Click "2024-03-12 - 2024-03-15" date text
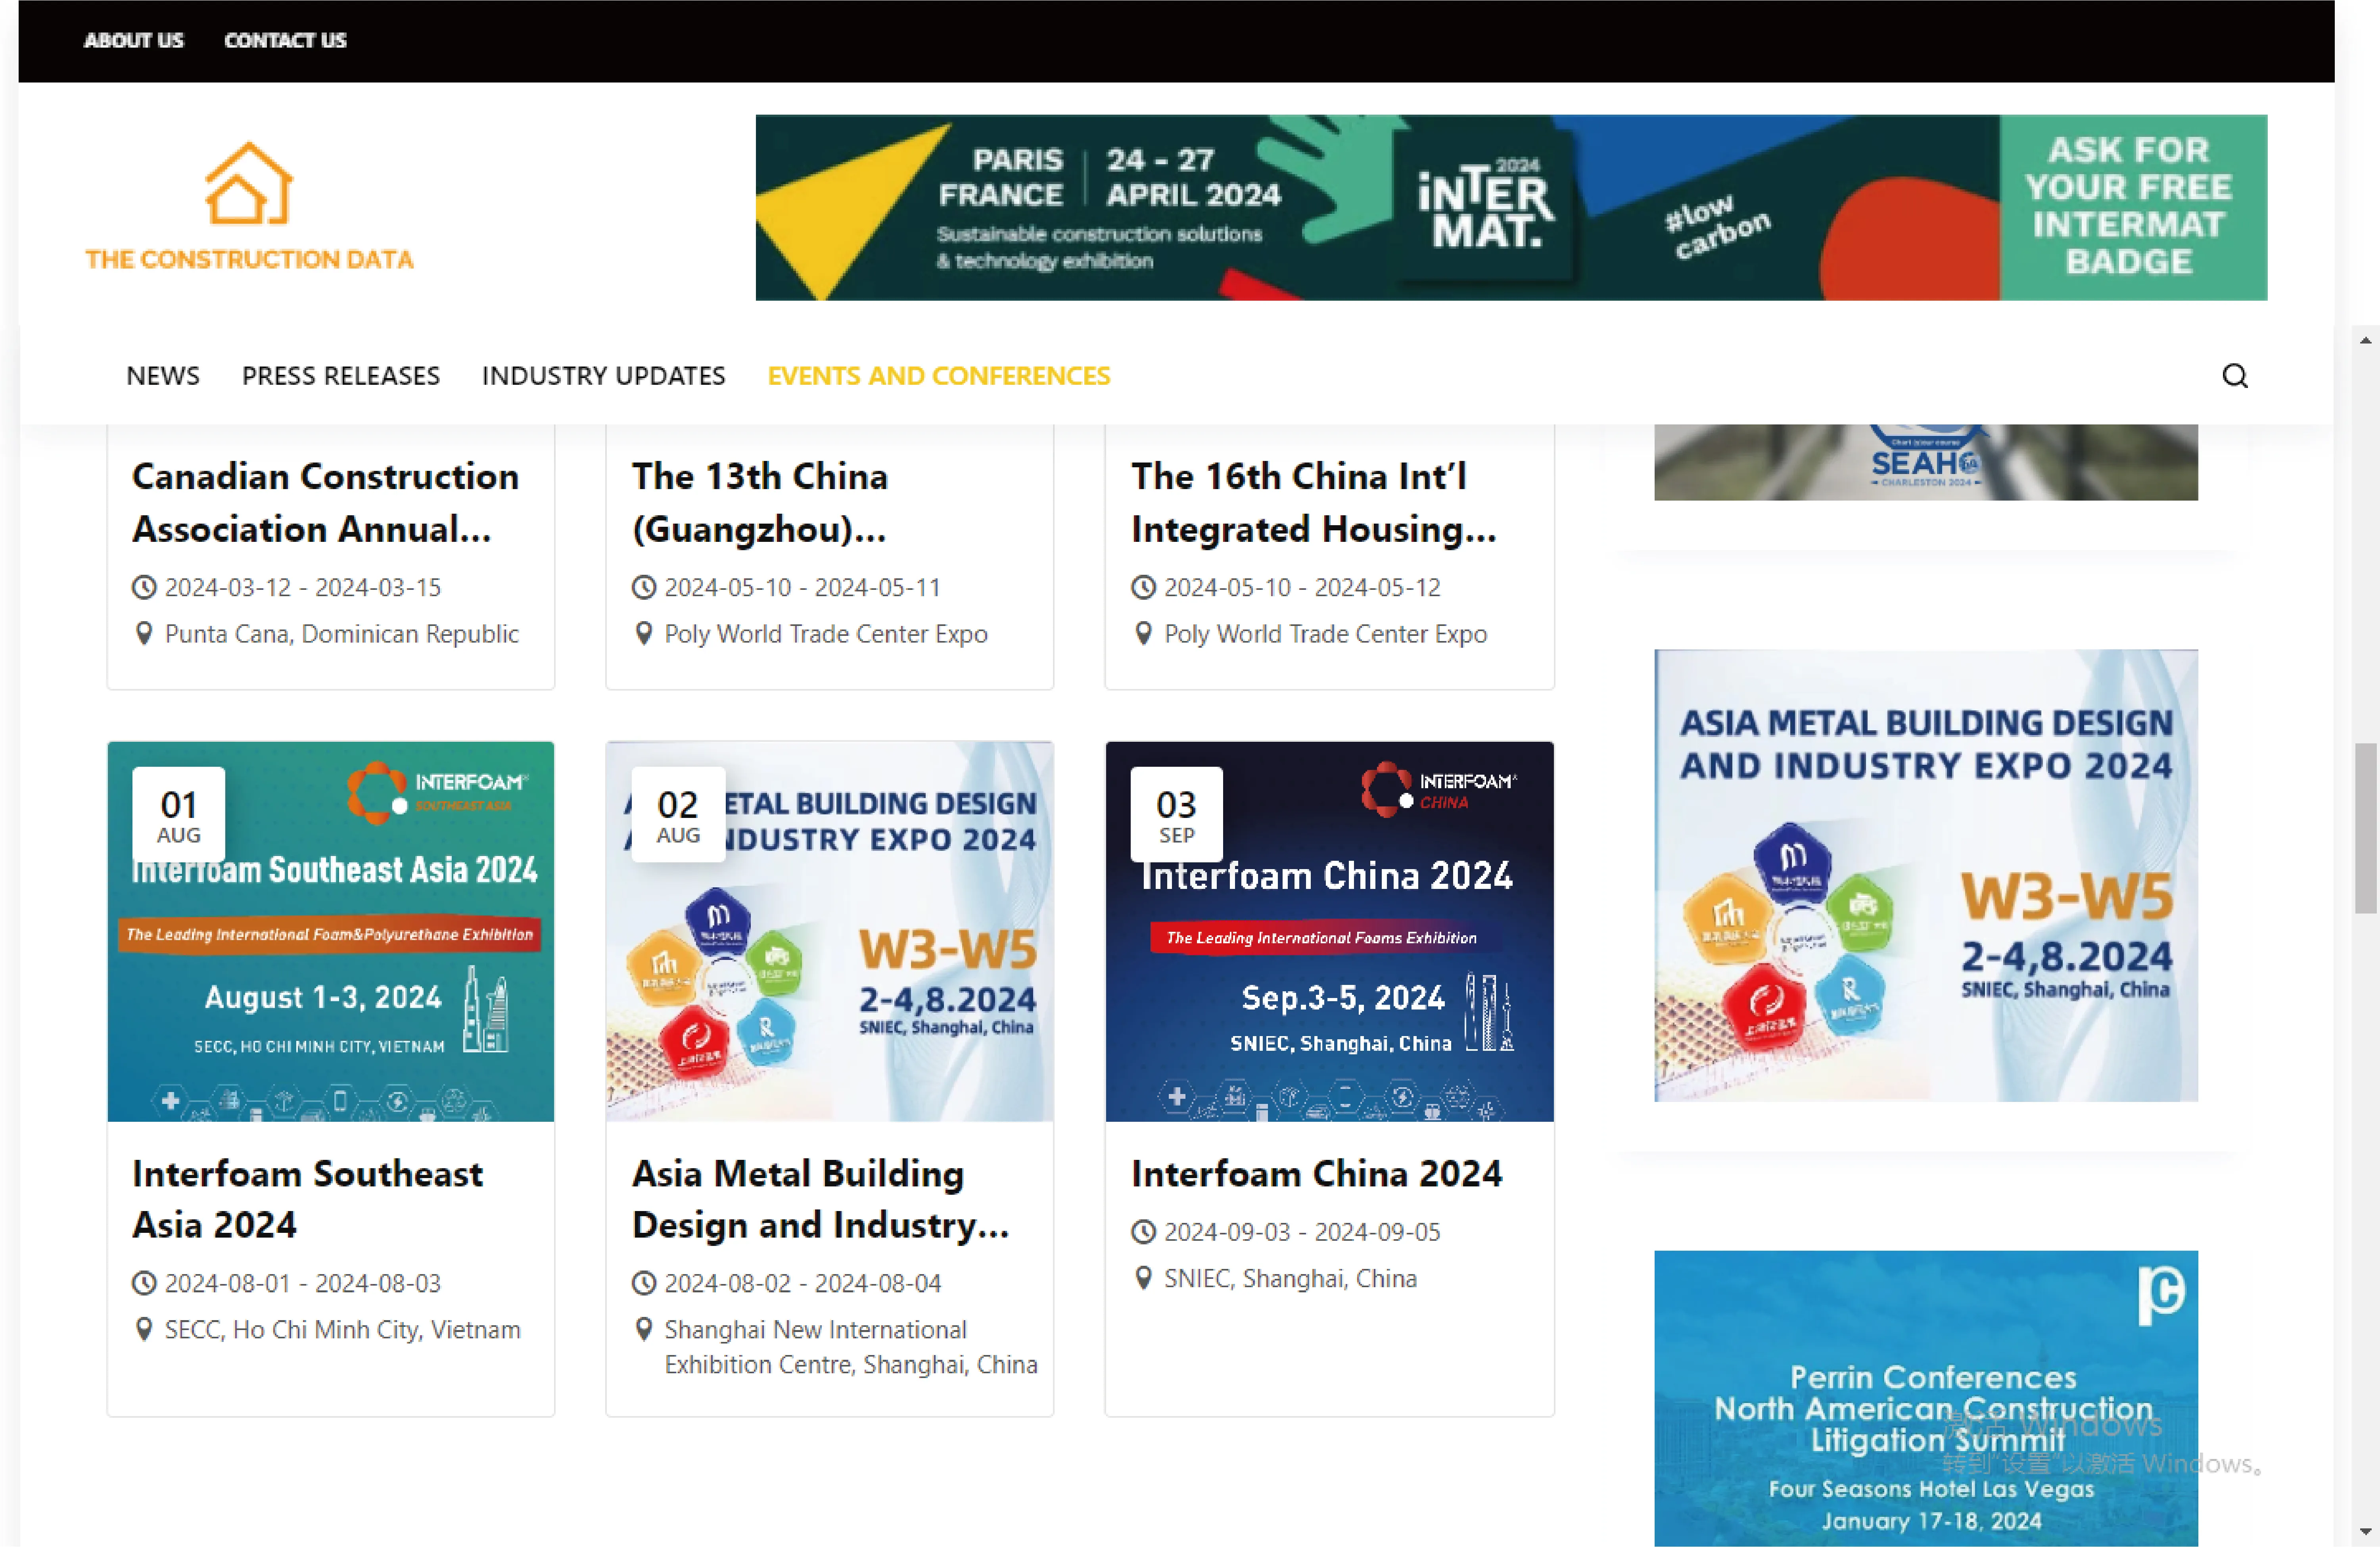This screenshot has width=2380, height=1547. click(303, 587)
